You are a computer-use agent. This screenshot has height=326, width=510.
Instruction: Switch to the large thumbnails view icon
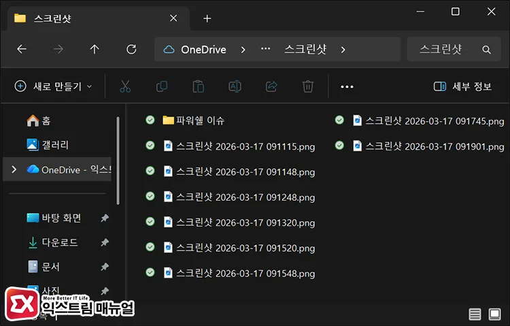pyautogui.click(x=494, y=314)
